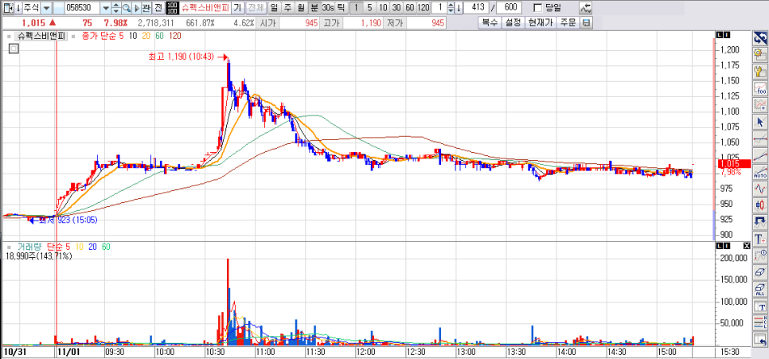Image resolution: width=769 pixels, height=359 pixels.
Task: Click the 현재가 current price button
Action: (x=541, y=22)
